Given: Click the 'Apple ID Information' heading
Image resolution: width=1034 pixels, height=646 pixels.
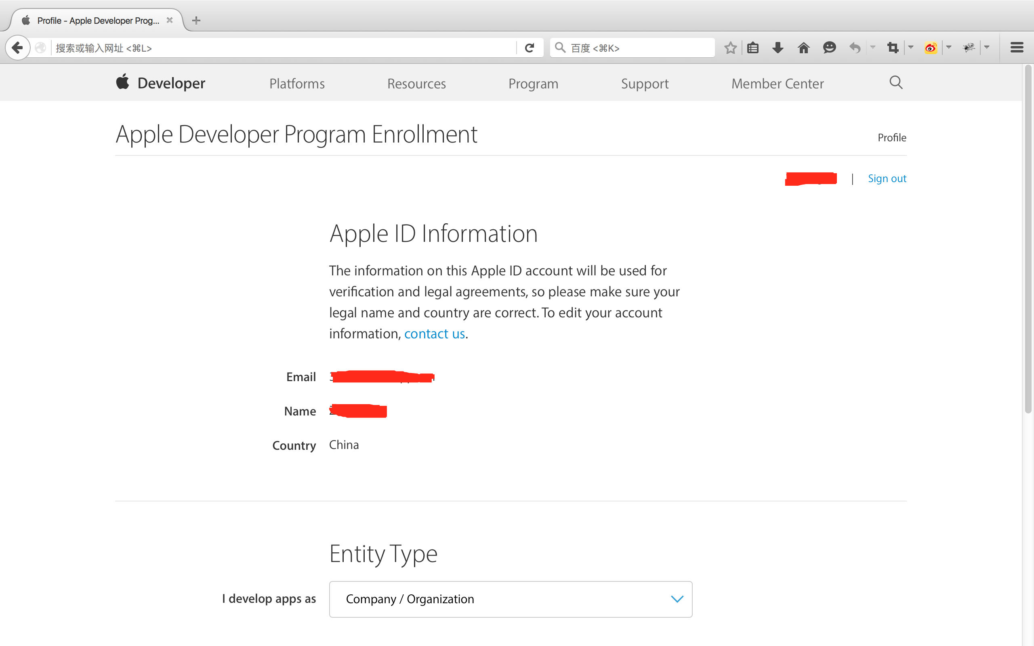Looking at the screenshot, I should [x=433, y=234].
